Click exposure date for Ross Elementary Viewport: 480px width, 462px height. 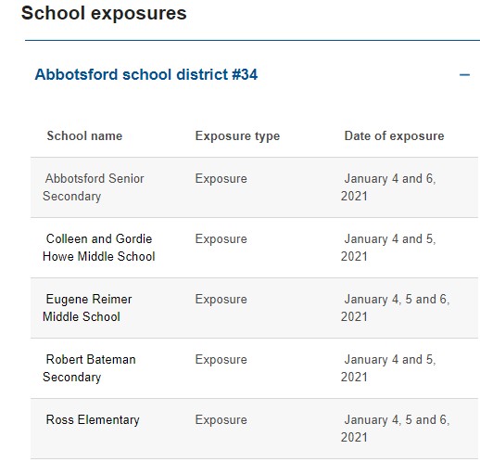coord(396,429)
